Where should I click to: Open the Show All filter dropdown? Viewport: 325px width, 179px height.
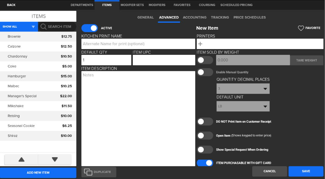point(19,27)
